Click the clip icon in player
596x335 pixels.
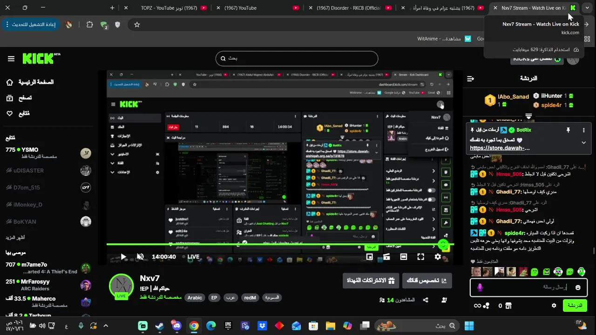386,256
